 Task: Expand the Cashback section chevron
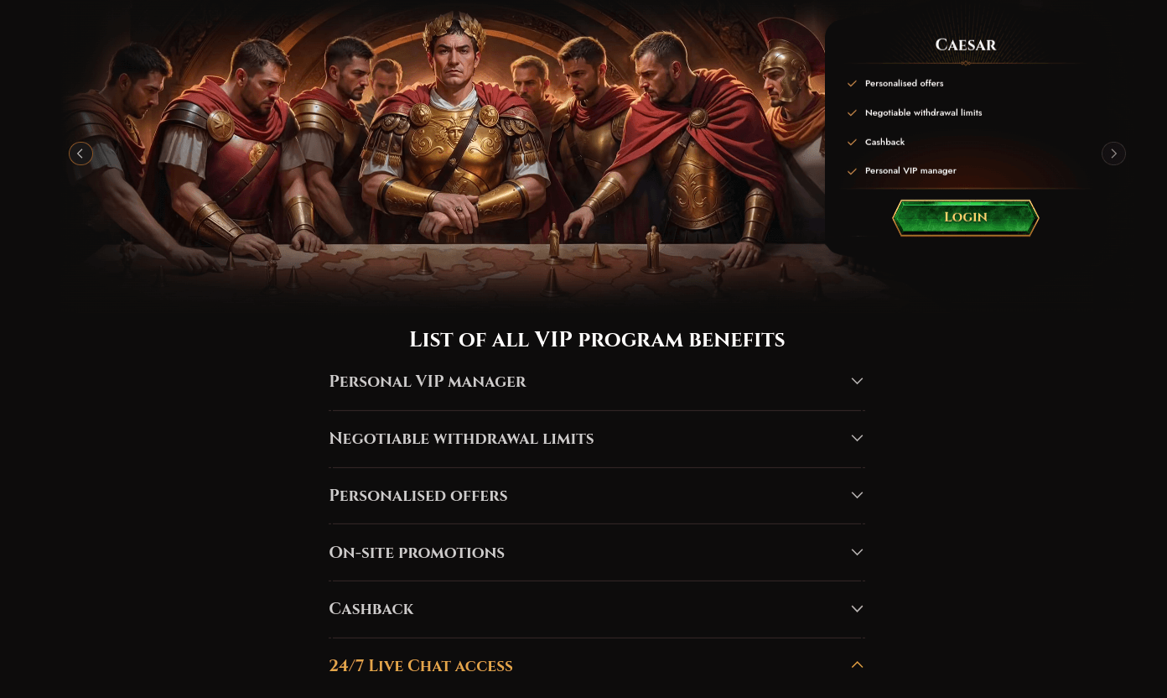(857, 609)
